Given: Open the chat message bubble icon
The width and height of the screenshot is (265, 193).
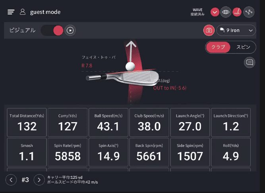Looking at the screenshot, I should [x=250, y=62].
